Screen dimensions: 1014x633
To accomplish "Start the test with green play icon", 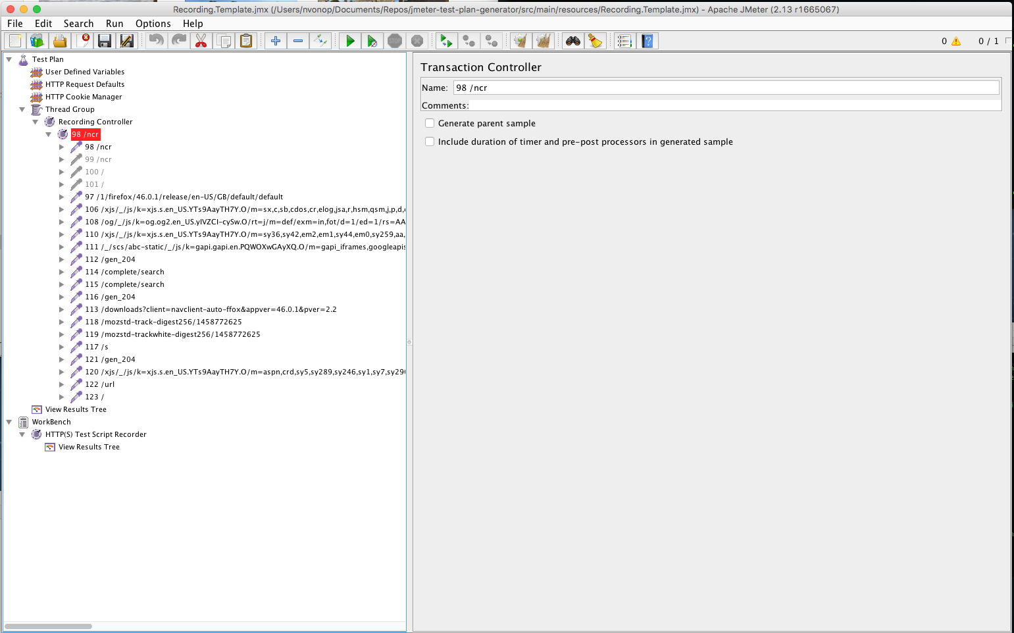I will (x=350, y=41).
